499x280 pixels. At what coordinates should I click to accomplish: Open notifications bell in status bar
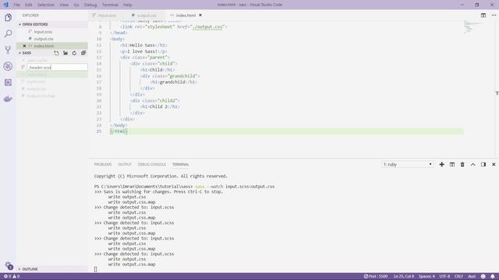[492, 276]
